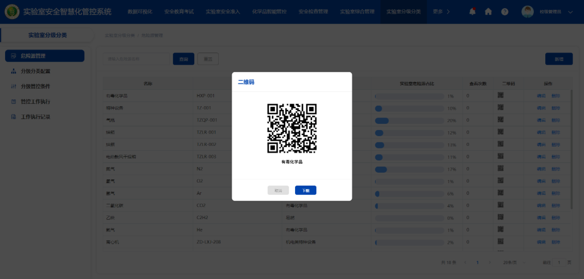Open QR code icon in N2 row

[500, 169]
